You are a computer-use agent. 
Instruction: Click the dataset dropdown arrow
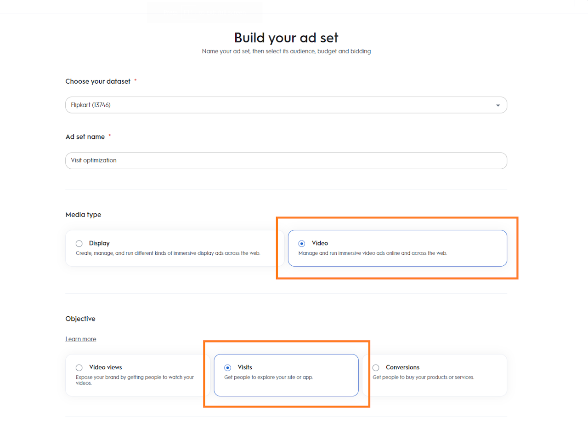point(498,105)
